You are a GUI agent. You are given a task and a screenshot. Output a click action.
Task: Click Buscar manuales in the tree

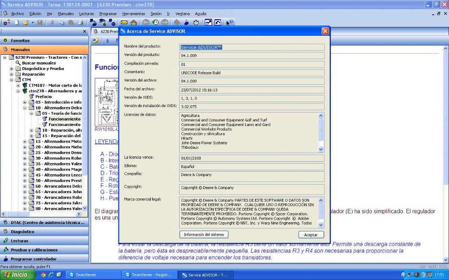click(x=39, y=63)
